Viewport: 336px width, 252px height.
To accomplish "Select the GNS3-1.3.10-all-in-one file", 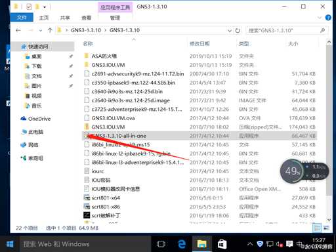I will click(199, 136).
